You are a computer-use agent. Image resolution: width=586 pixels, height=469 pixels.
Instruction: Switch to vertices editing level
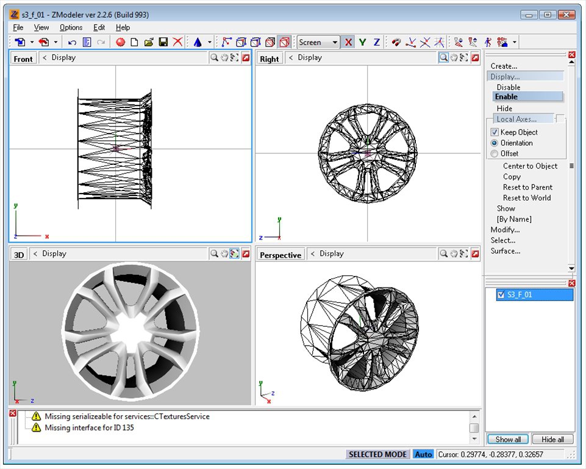click(226, 42)
